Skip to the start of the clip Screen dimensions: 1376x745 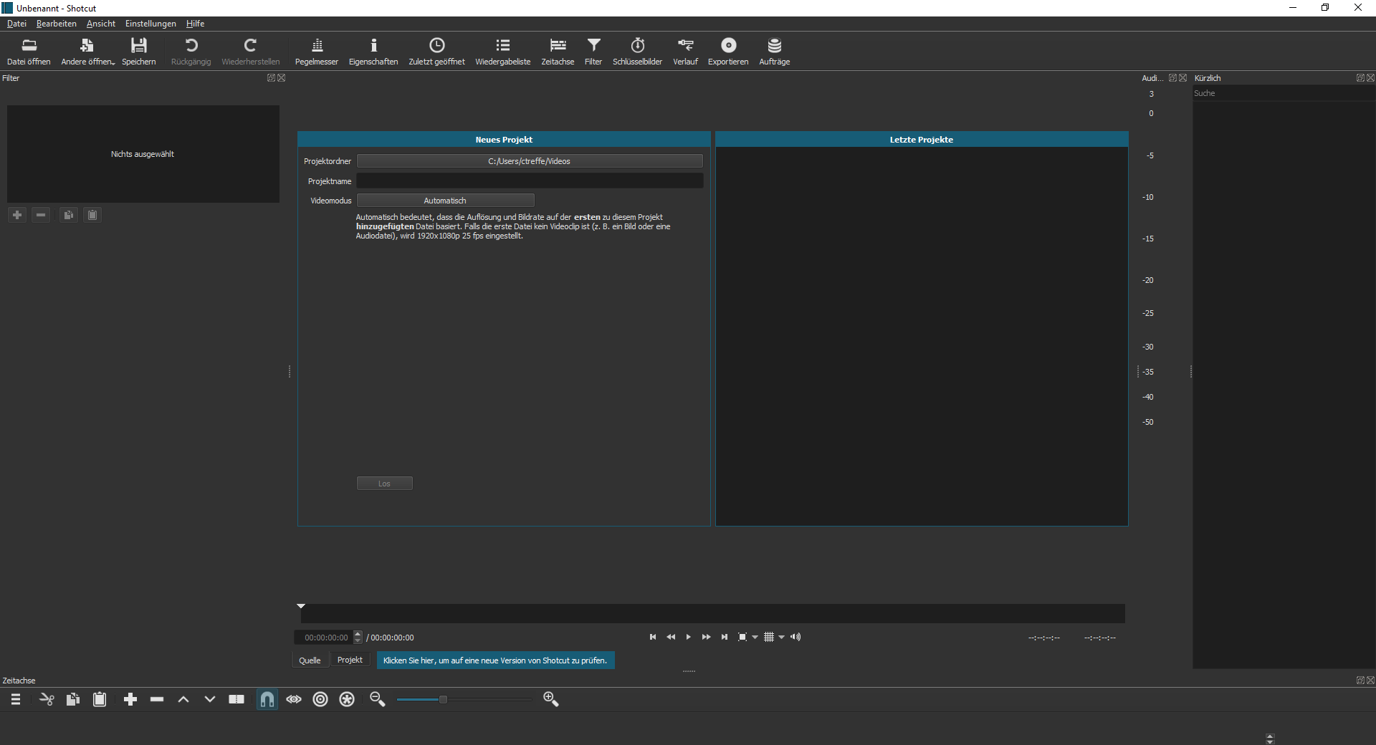click(653, 637)
